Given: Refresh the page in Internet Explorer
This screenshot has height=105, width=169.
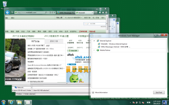Looking at the screenshot, I should click(x=52, y=13).
